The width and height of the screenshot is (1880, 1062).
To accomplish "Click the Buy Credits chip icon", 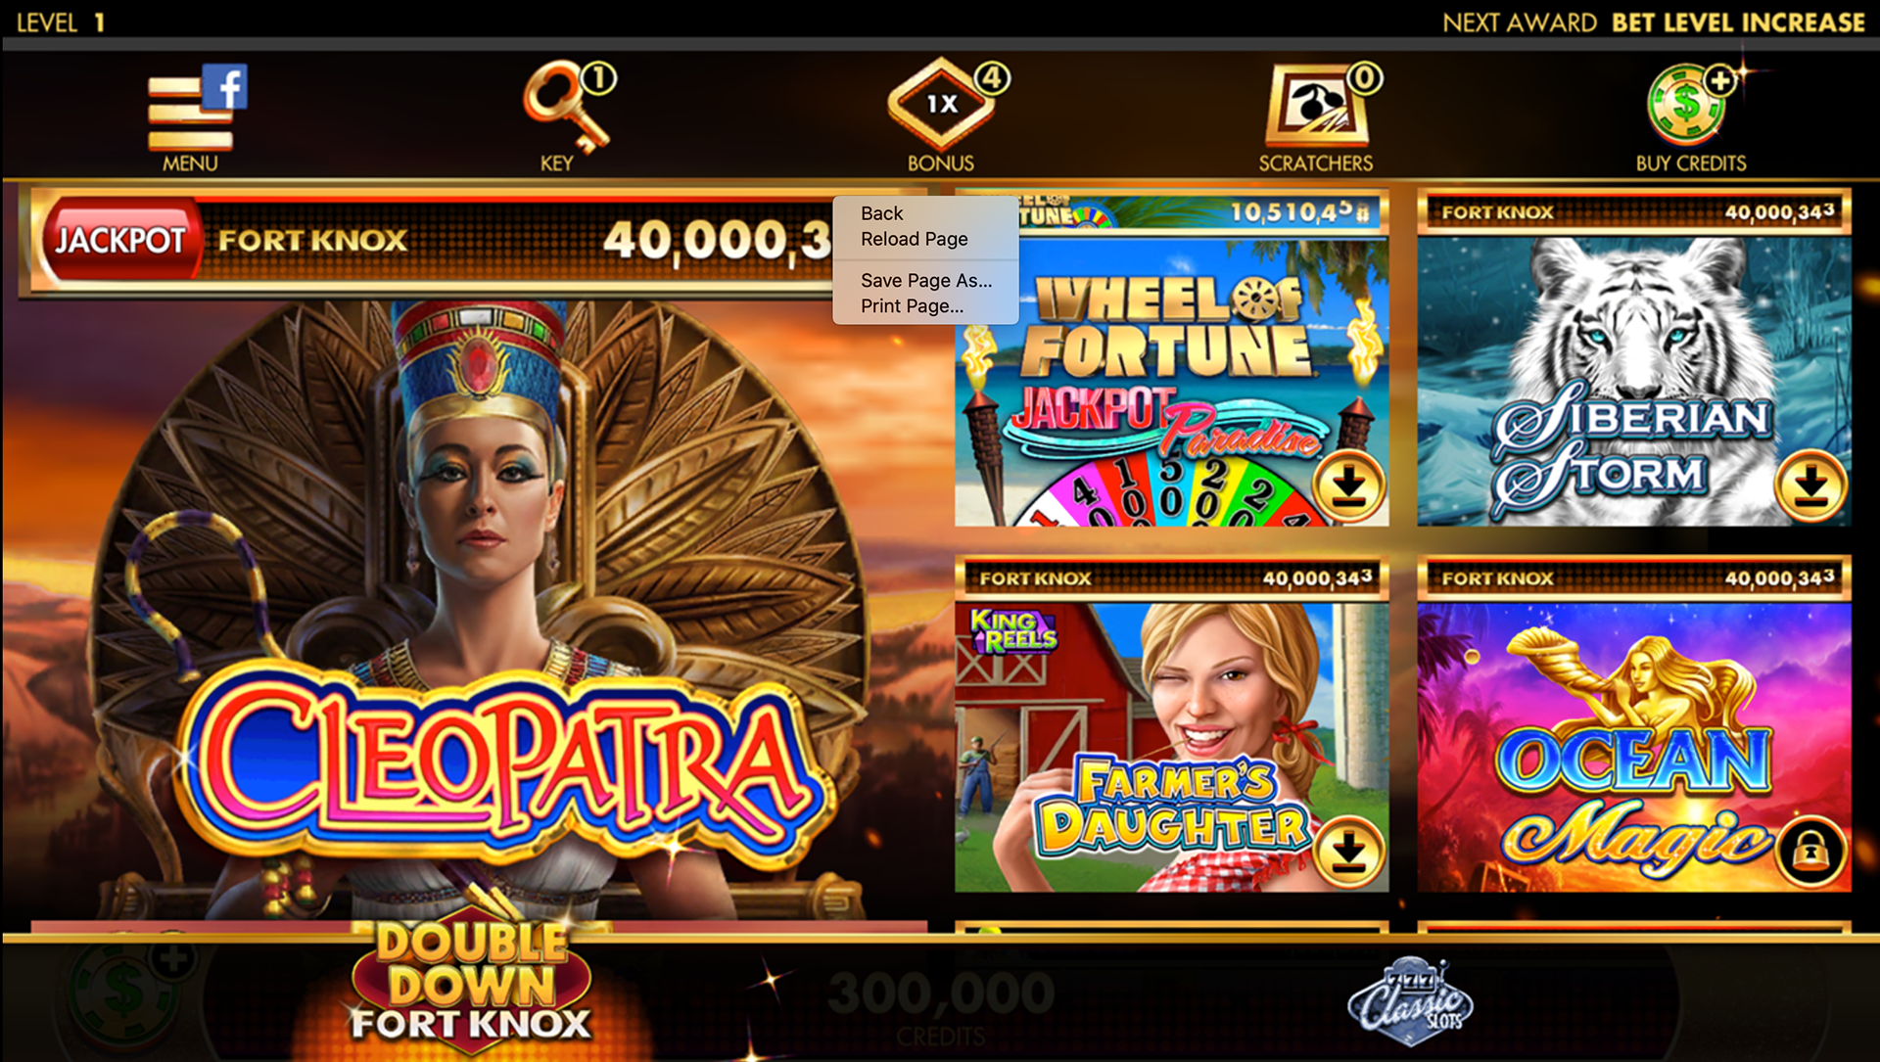I will 1686,103.
